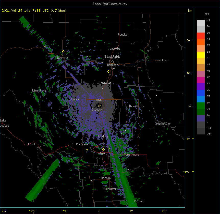
Task: Click the Blackfalds label
Action: click(113, 57)
